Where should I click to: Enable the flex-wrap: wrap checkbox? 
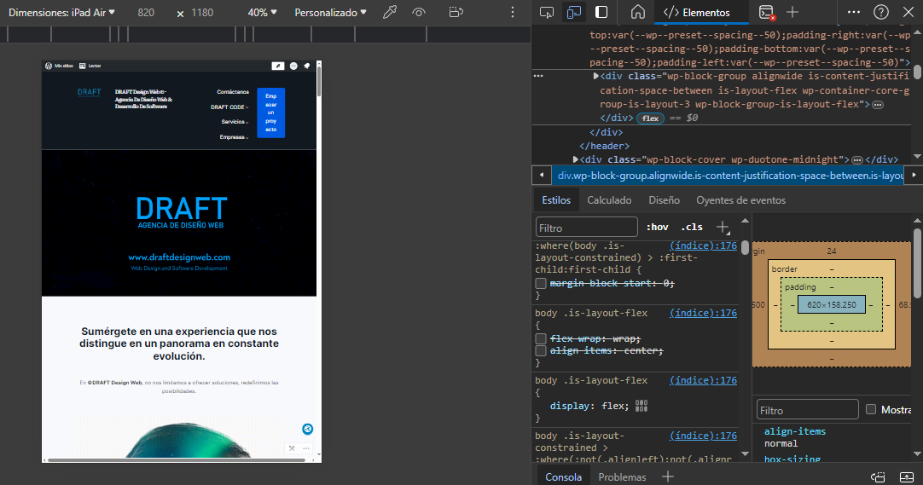click(x=541, y=338)
